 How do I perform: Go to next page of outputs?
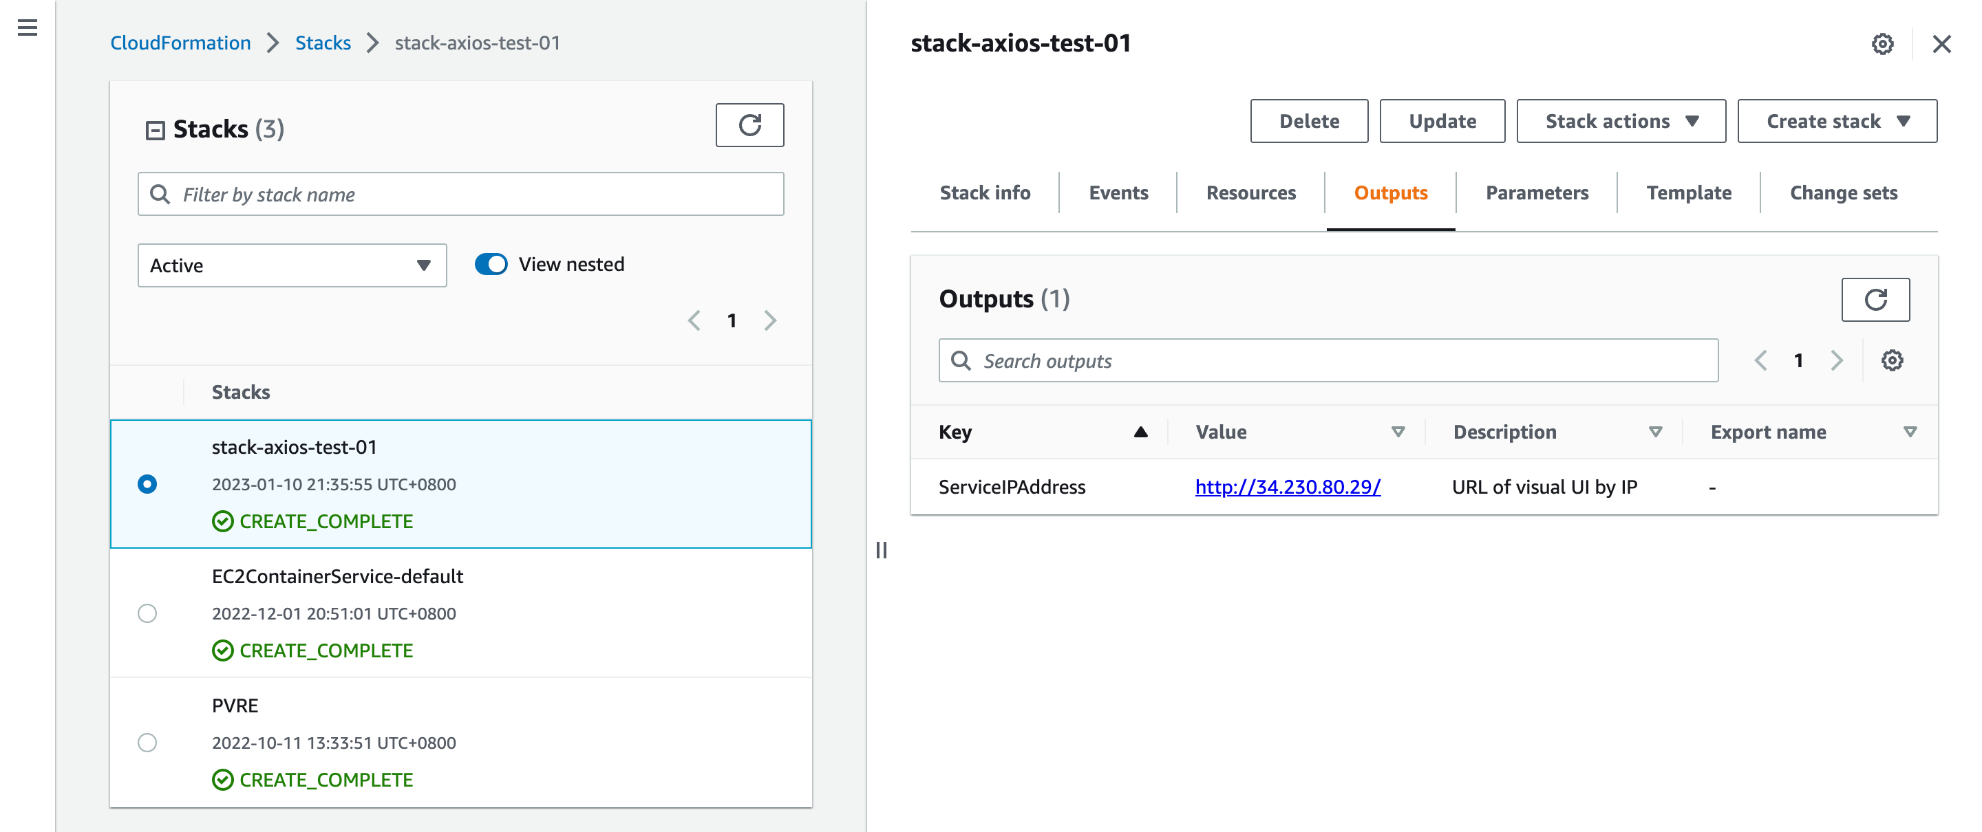(1837, 360)
